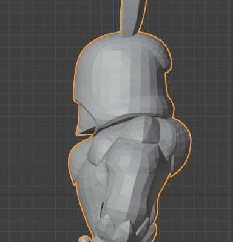Select the small plate under the right pauldron
Image resolution: width=233 pixels, height=242 pixels.
click(x=172, y=163)
